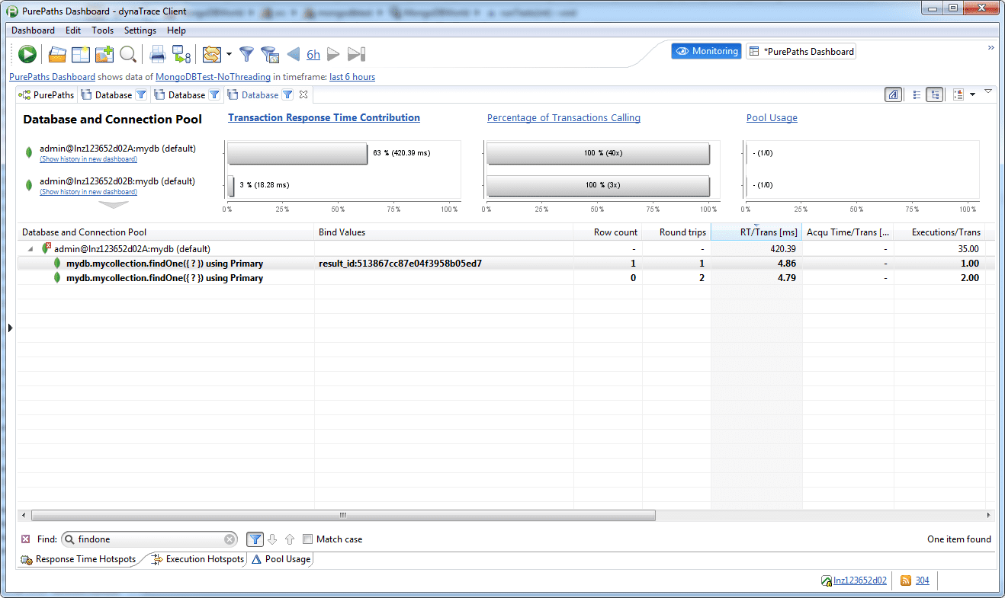
Task: Switch to Response Time Hotspots tab
Action: [79, 559]
